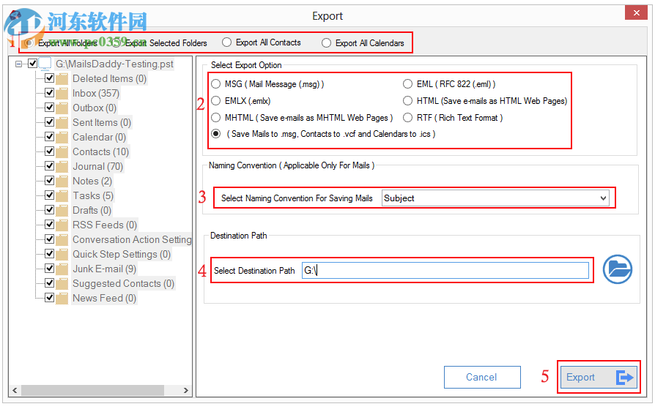This screenshot has height=412, width=655.
Task: Click the Sent Items folder icon
Action: pyautogui.click(x=62, y=122)
